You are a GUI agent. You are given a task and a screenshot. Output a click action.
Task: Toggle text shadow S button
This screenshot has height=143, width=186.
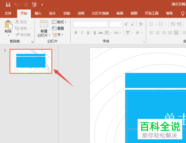click(94, 33)
